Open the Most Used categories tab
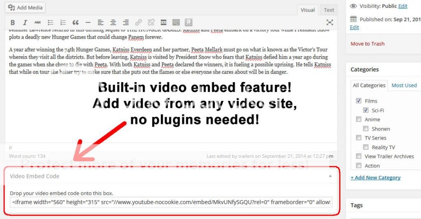This screenshot has width=421, height=219. 404,85
